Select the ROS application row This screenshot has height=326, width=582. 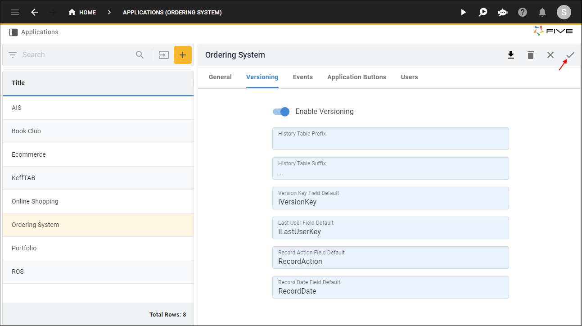(x=98, y=272)
